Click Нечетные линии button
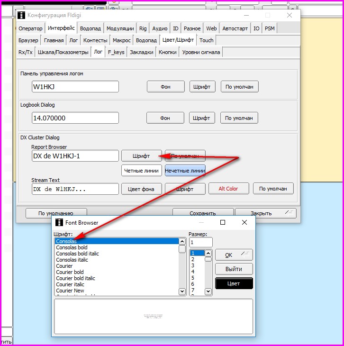The width and height of the screenshot is (344, 346). click(x=185, y=171)
